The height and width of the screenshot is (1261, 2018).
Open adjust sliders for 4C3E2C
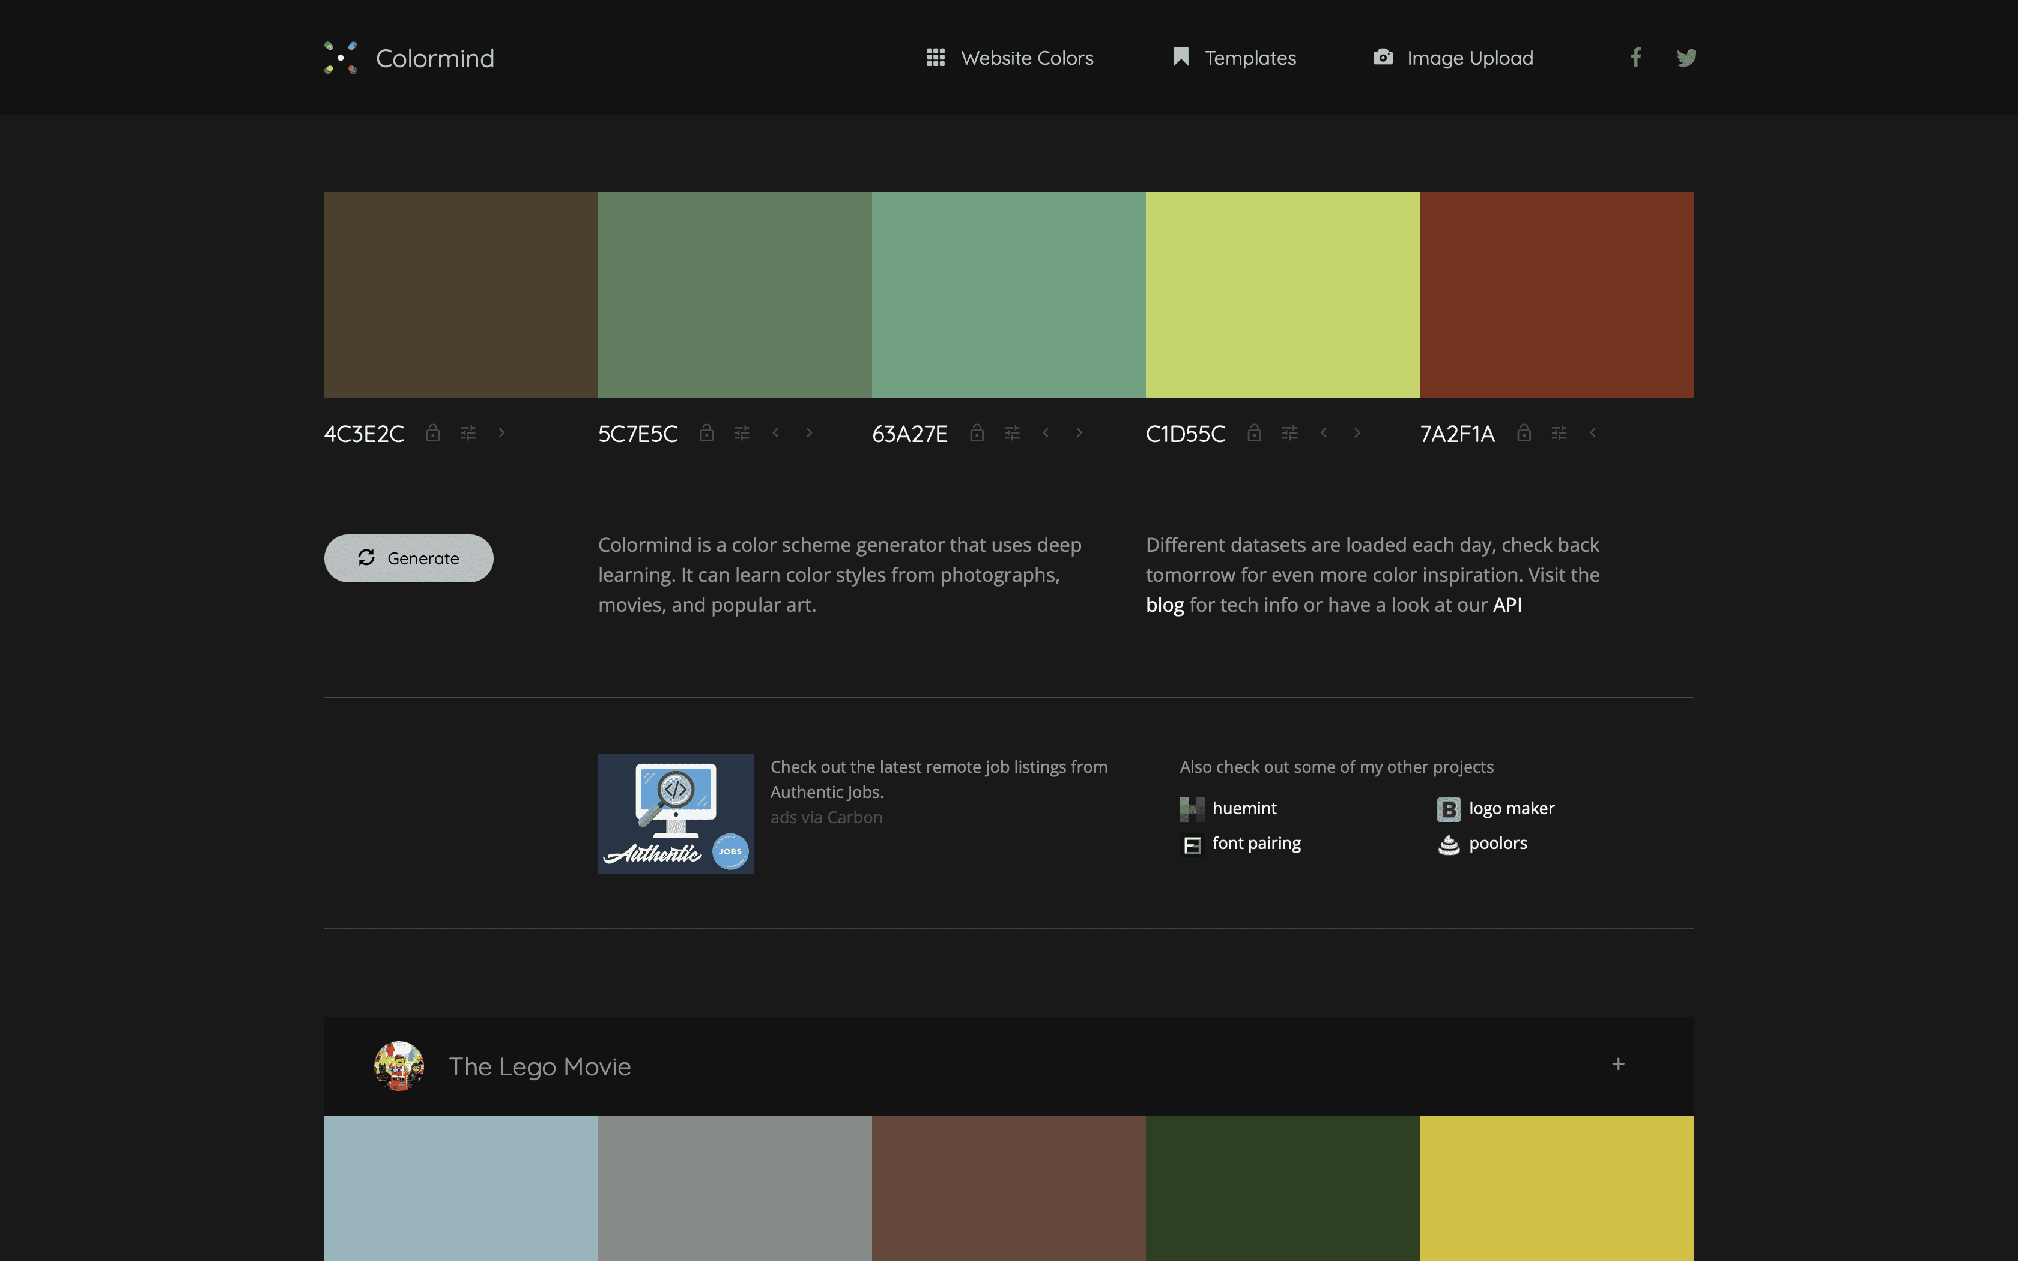pos(468,433)
